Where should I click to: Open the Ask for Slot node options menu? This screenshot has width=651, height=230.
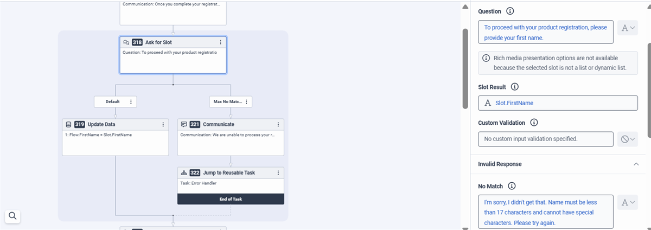pyautogui.click(x=220, y=42)
